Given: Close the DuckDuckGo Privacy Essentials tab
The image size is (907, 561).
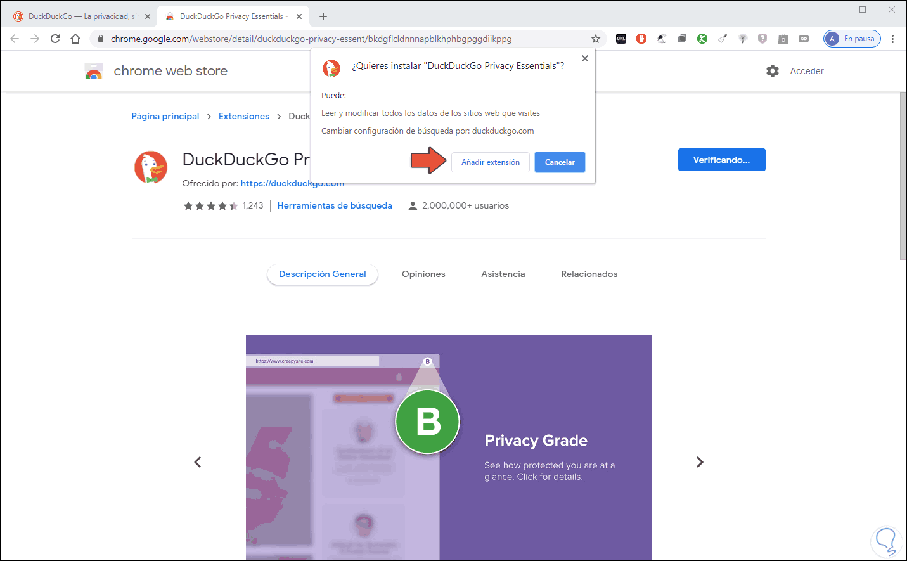Looking at the screenshot, I should 299,16.
